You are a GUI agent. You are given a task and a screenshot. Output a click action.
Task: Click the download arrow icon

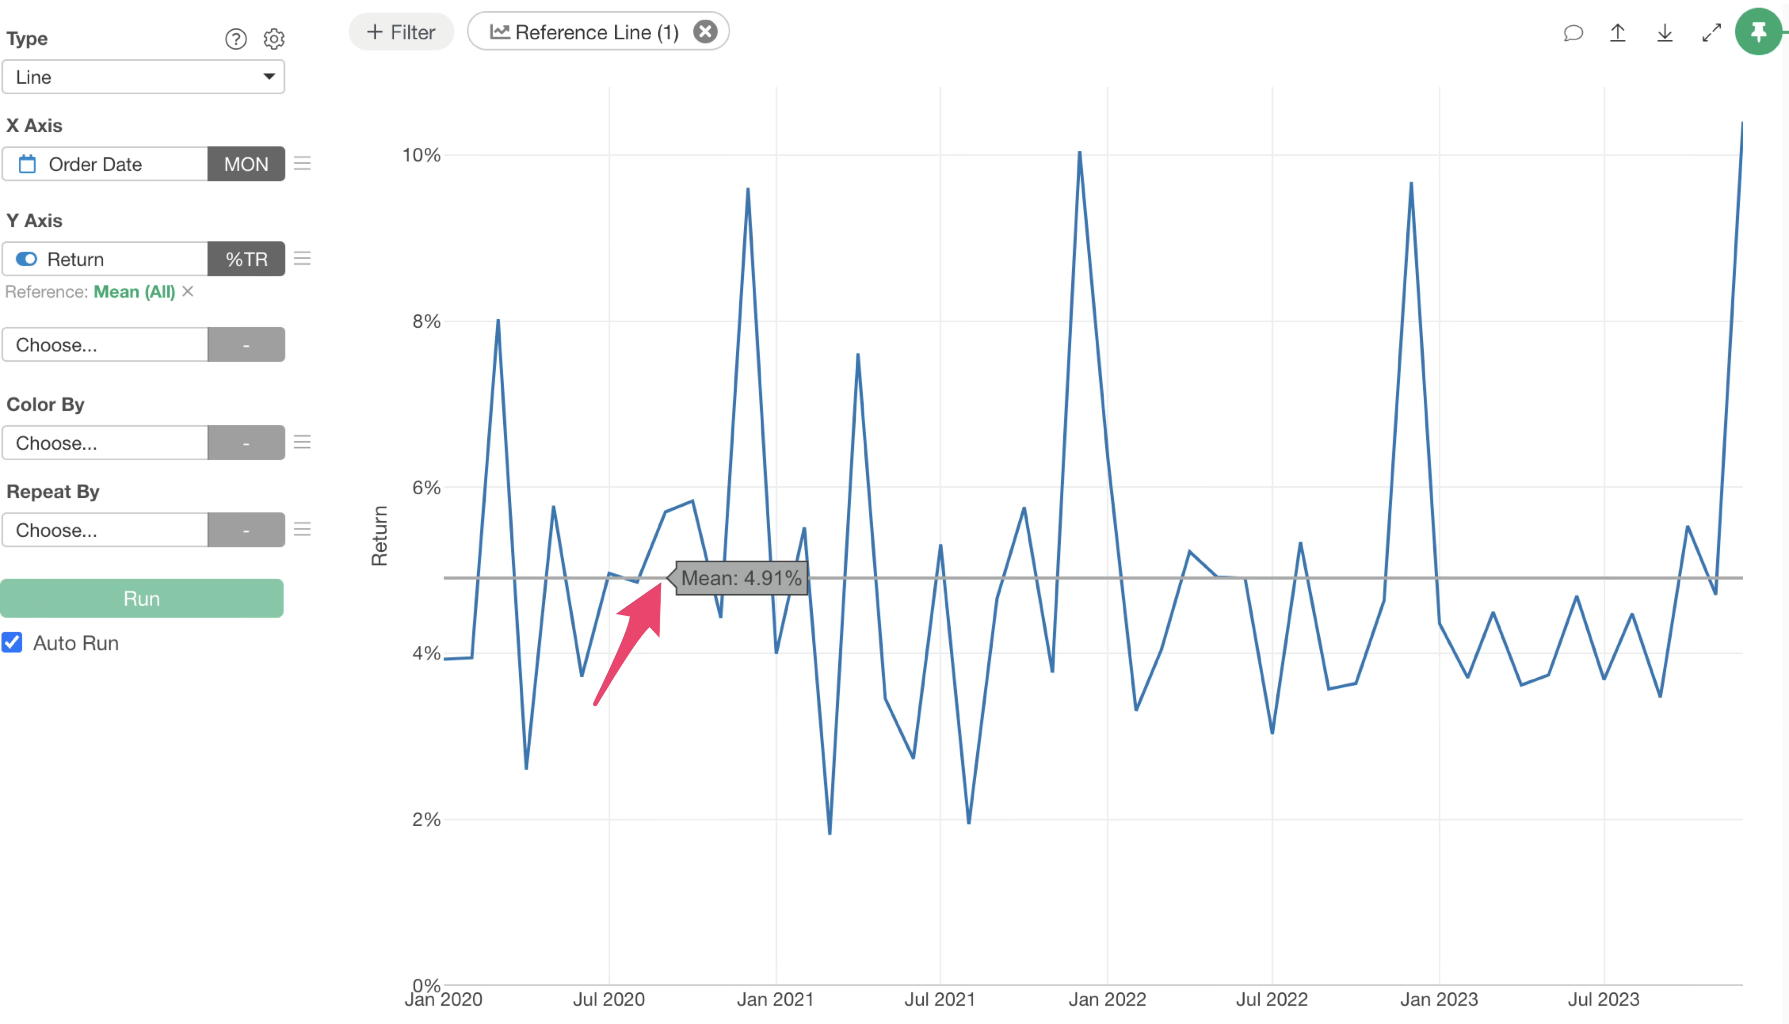point(1664,32)
